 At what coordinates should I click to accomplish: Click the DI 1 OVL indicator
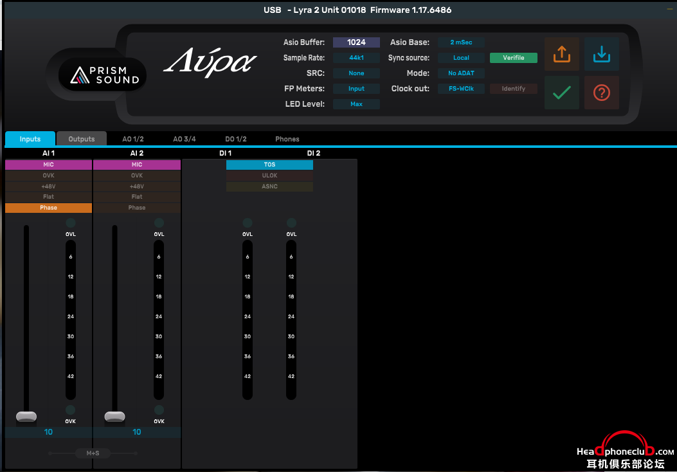coord(248,223)
